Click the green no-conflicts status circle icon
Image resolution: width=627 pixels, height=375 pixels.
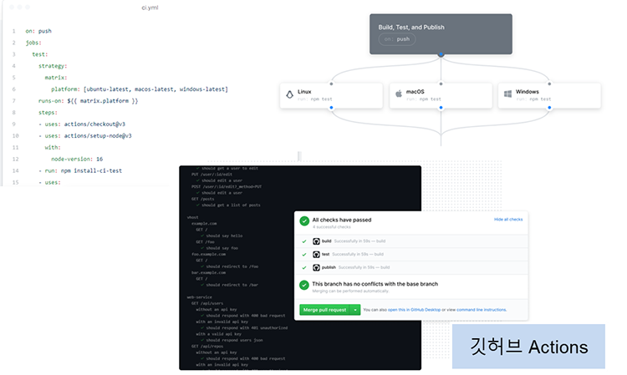(304, 286)
